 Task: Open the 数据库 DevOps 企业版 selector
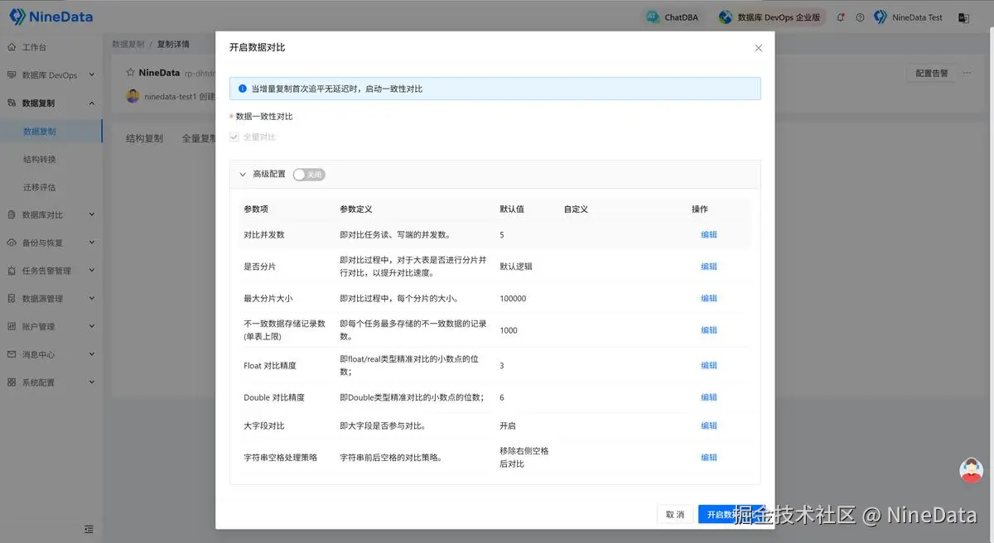(x=770, y=17)
